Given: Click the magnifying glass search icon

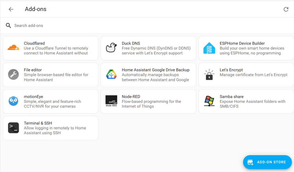Looking at the screenshot, I should tap(8, 25).
